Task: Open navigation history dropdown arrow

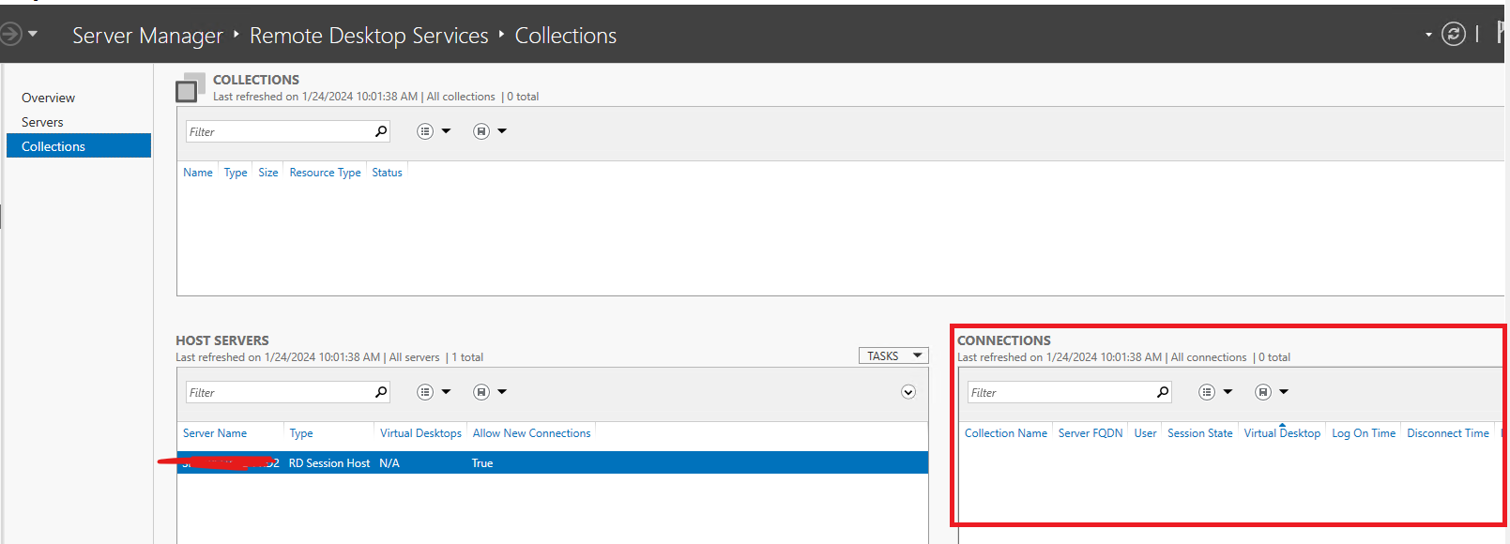Action: point(33,34)
